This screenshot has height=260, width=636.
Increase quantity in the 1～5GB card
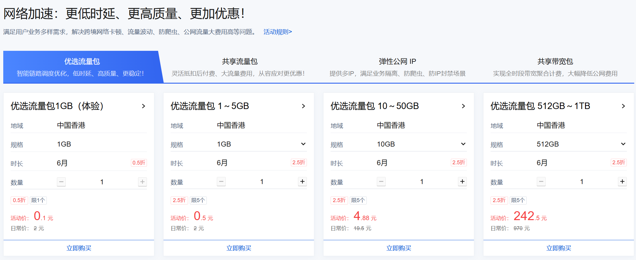[x=302, y=181]
